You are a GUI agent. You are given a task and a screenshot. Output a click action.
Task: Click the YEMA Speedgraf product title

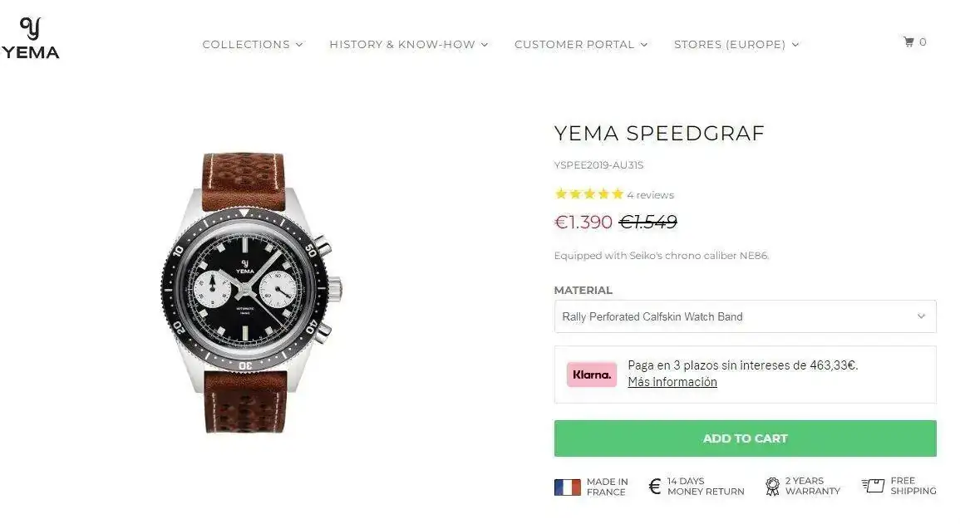click(x=658, y=134)
